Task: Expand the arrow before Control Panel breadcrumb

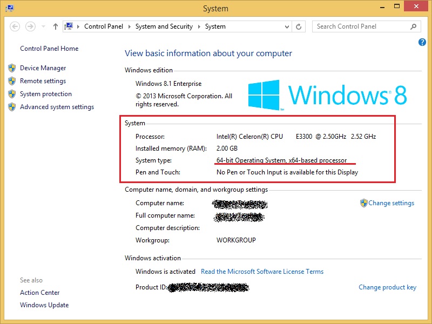Action: pos(78,26)
